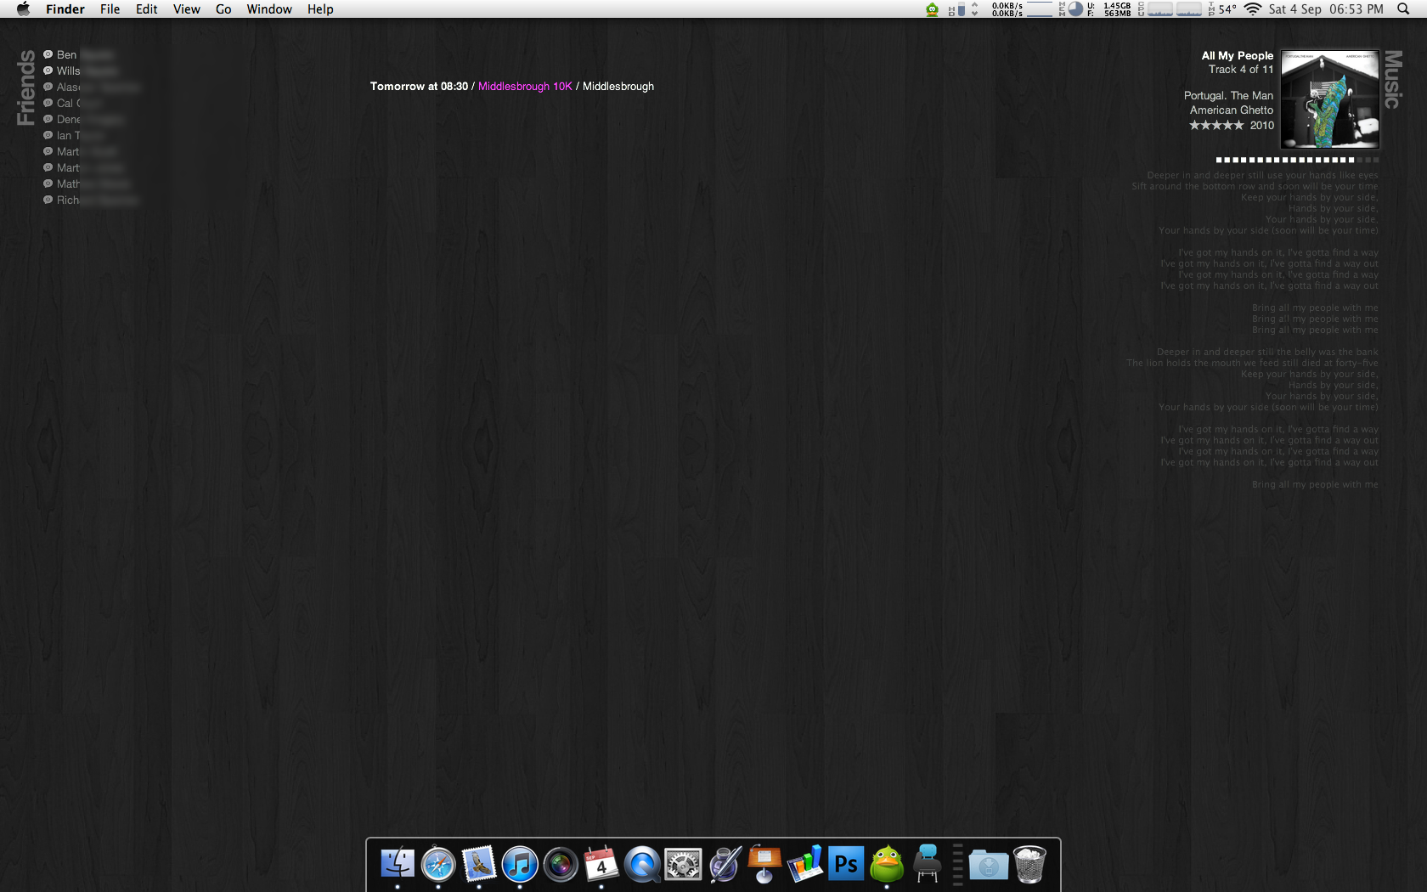Open the Wi-Fi status menu
1427x892 pixels.
click(x=1253, y=9)
